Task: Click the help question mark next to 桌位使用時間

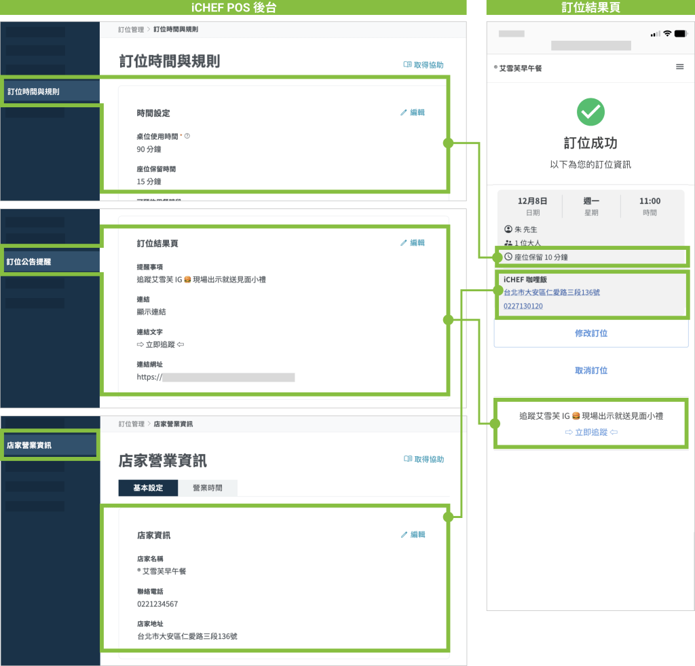Action: click(187, 136)
